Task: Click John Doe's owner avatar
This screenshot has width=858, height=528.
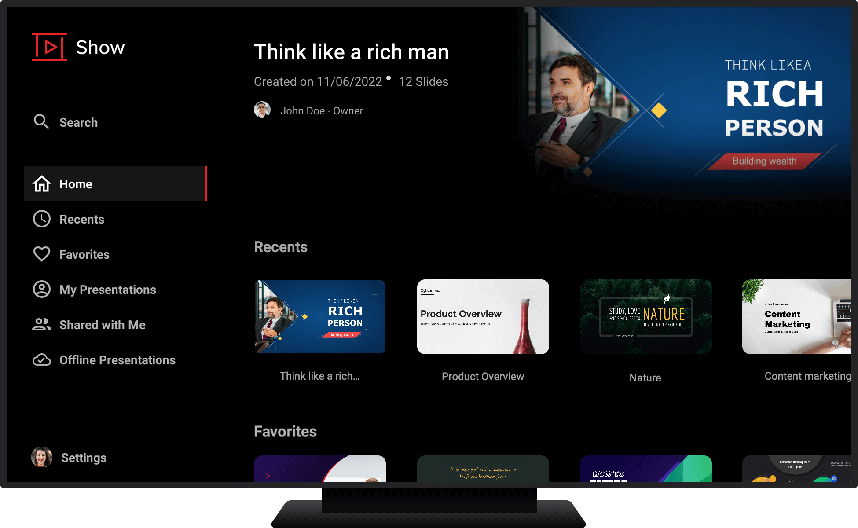Action: point(262,110)
